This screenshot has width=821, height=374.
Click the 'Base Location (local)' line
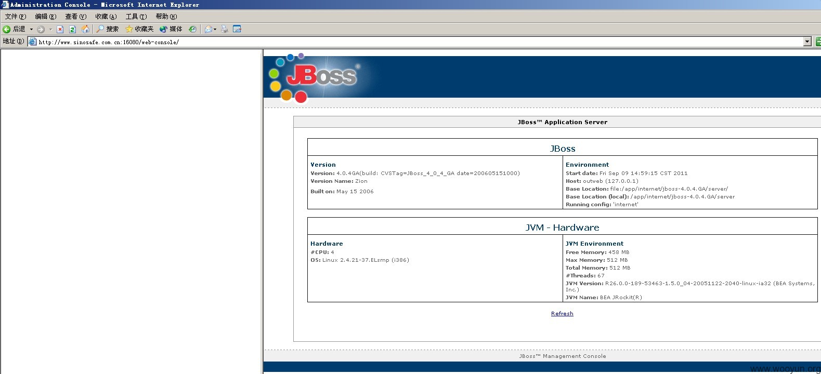(650, 197)
